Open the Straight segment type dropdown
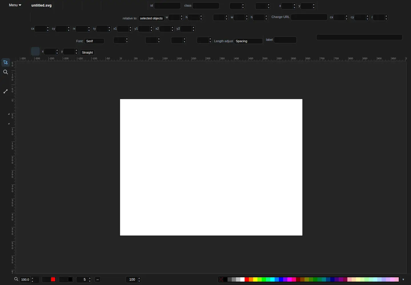The width and height of the screenshot is (411, 285). pos(87,52)
